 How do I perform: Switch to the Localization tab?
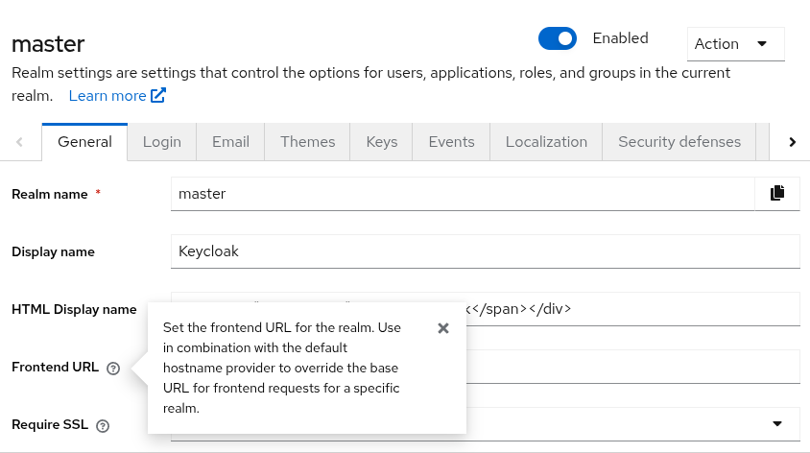[546, 142]
